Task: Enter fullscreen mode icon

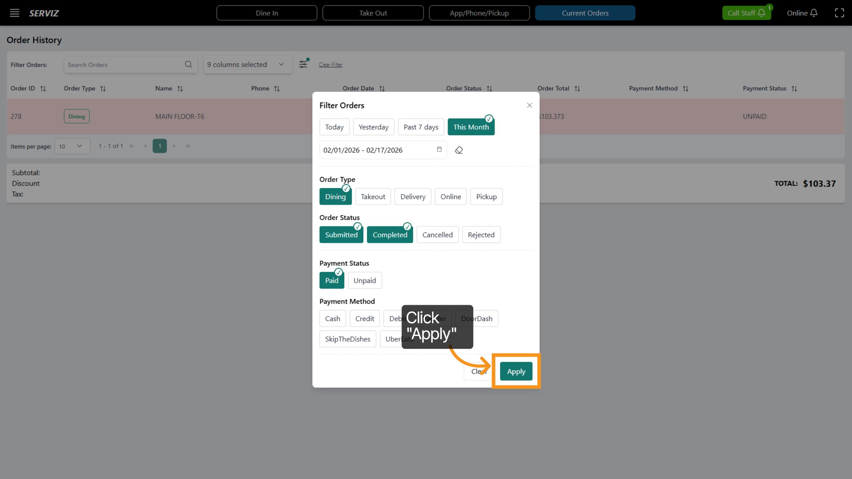Action: [839, 13]
